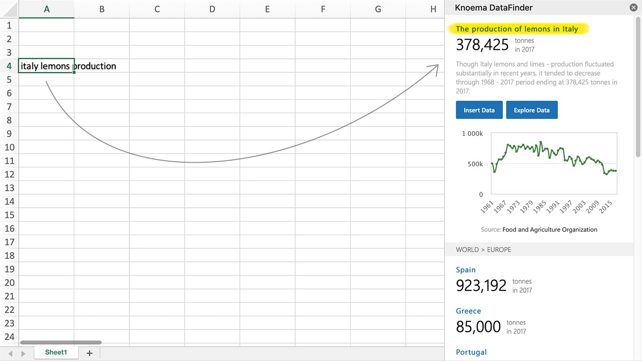Select cell B1
This screenshot has height=361, width=642.
102,25
